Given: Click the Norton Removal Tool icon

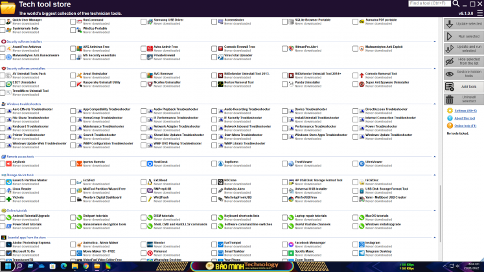Looking at the screenshot, I should pyautogui.click(x=220, y=84).
